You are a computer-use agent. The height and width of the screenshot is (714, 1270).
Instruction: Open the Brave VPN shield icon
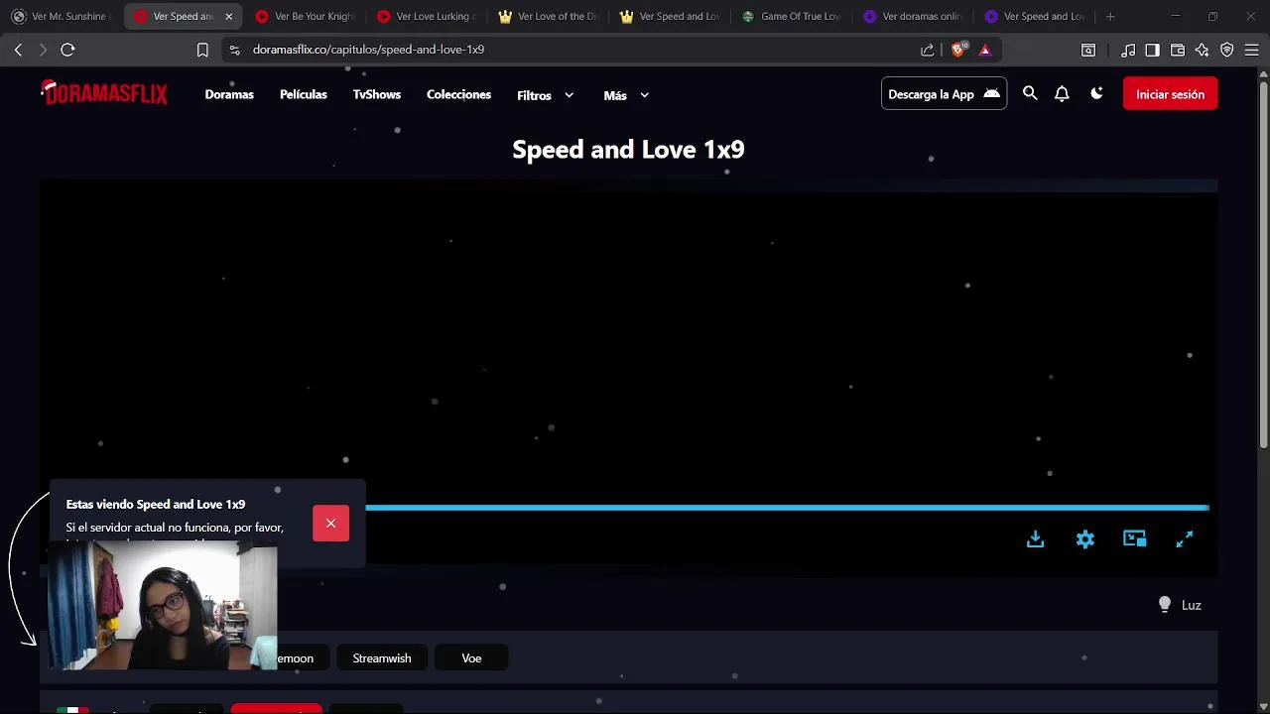point(1227,50)
